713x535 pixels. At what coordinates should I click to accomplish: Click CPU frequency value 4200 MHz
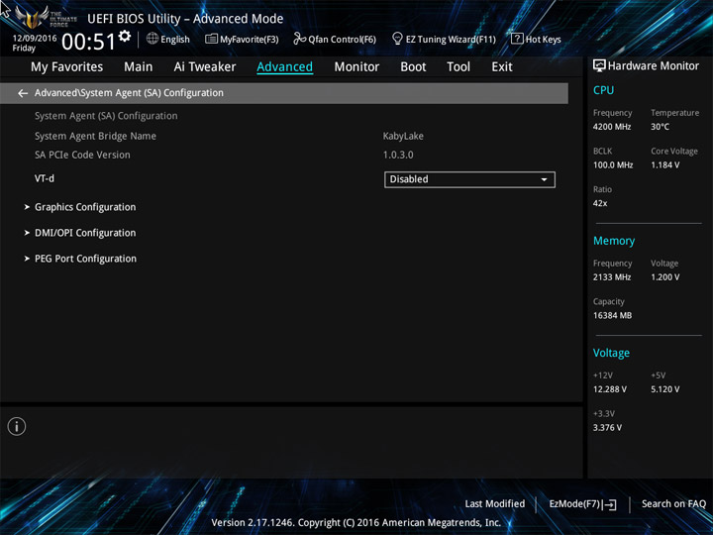[612, 127]
